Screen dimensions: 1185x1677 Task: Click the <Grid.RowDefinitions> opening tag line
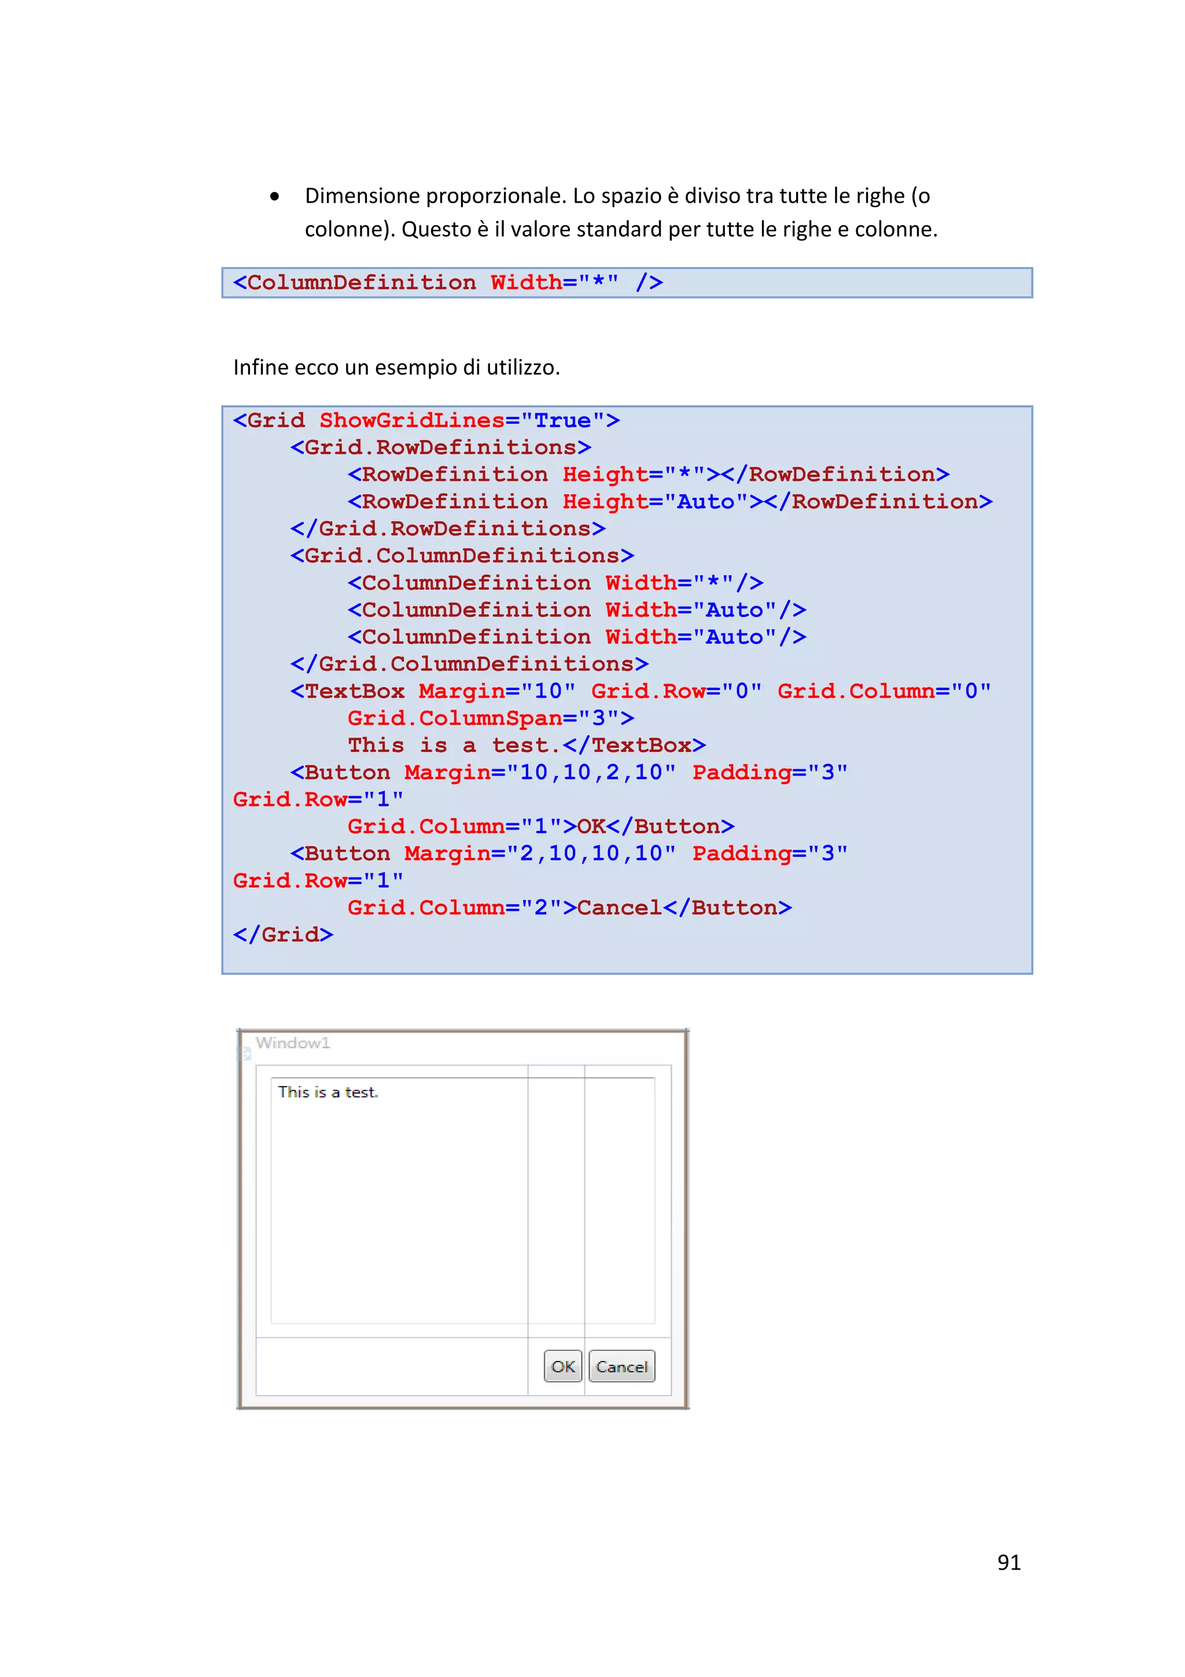[x=440, y=447]
